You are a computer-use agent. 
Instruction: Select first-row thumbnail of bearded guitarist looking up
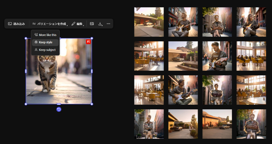pos(183,22)
